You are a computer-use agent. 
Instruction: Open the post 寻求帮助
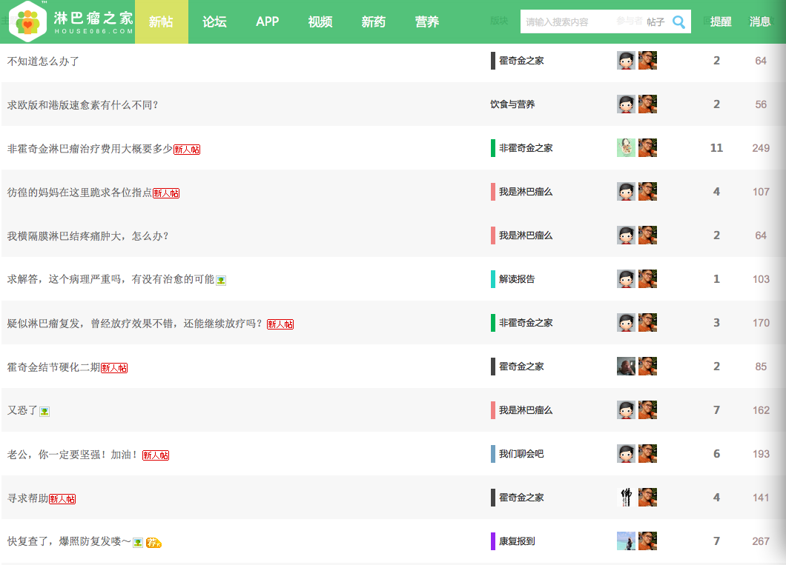27,498
